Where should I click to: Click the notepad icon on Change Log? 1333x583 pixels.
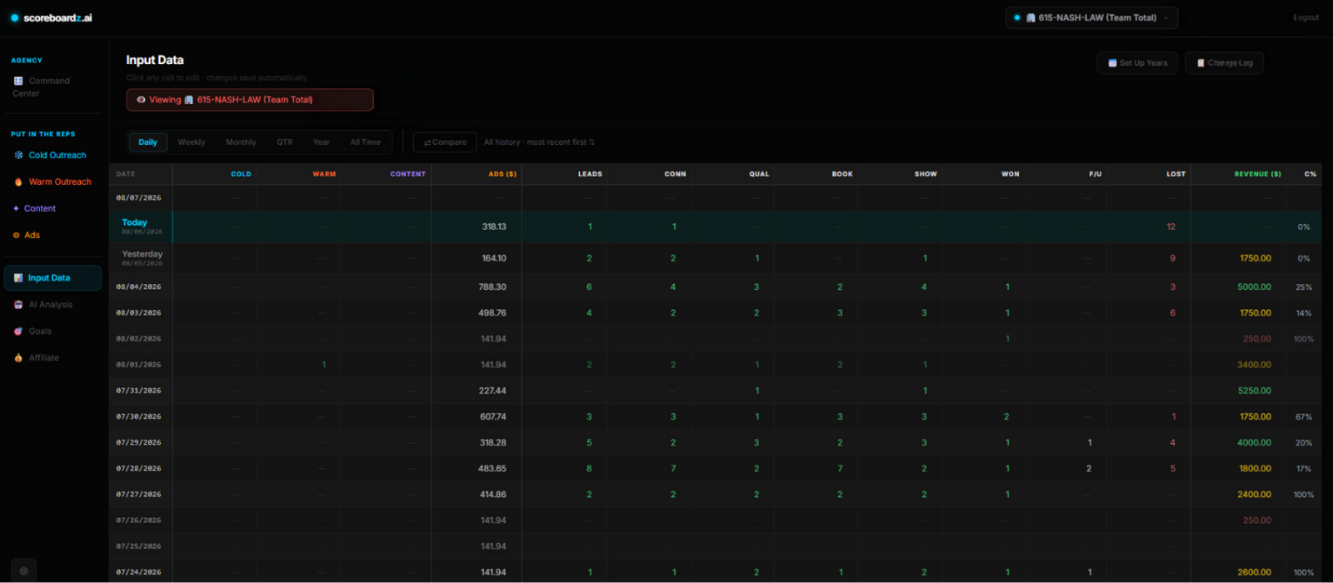pos(1201,62)
